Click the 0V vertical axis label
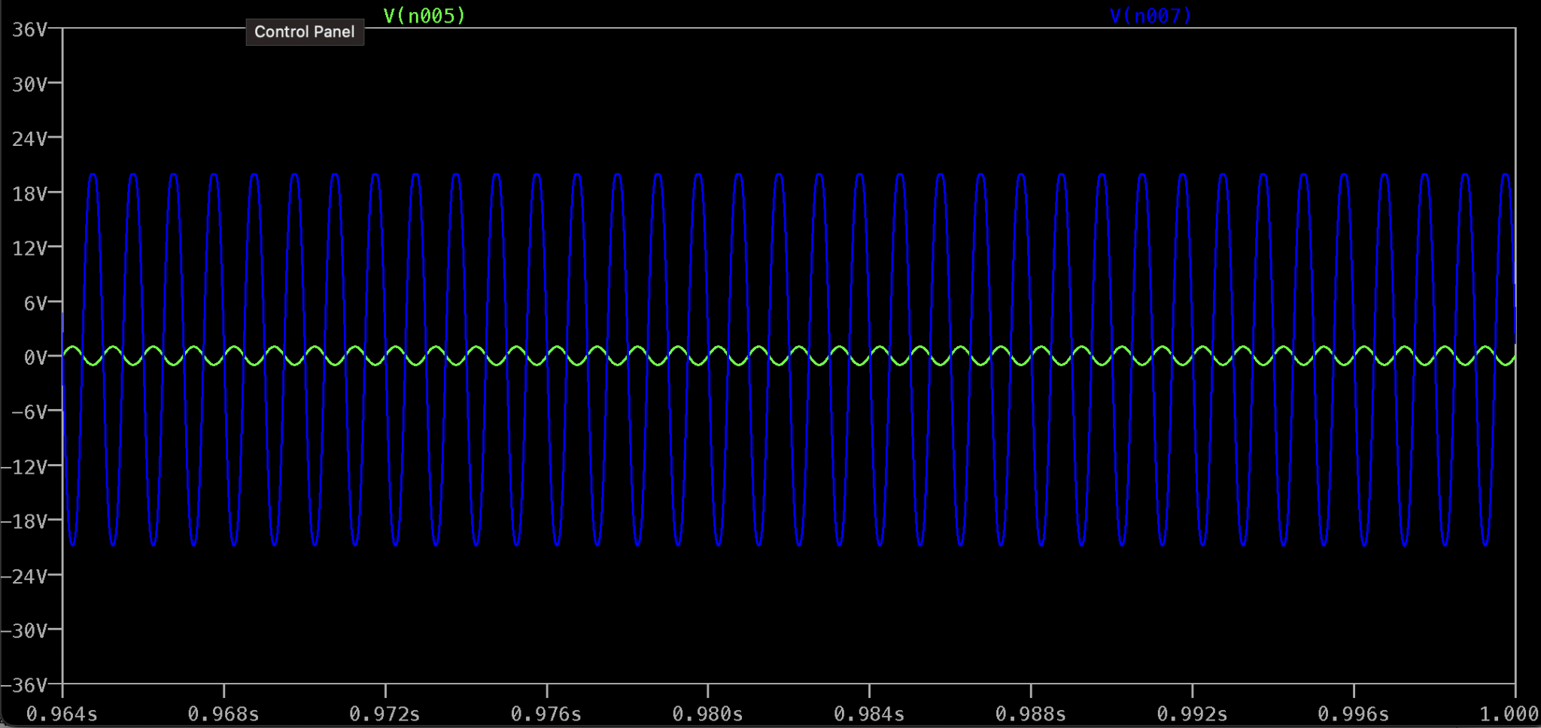Screen dimensions: 1541x728 coord(35,357)
